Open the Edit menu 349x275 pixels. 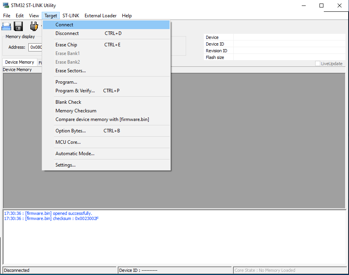(x=20, y=16)
